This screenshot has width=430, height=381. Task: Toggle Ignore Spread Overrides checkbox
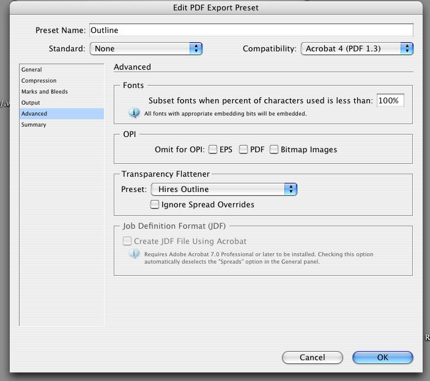(155, 204)
